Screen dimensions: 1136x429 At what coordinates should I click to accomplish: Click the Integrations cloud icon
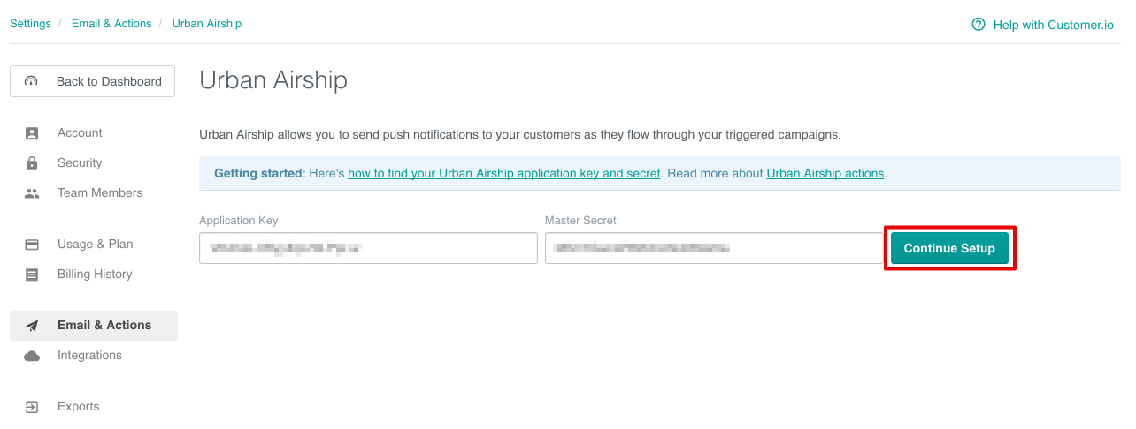click(32, 356)
